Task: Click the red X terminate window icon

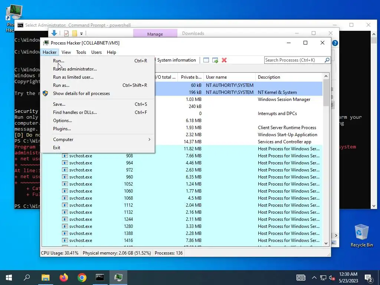Action: click(224, 60)
